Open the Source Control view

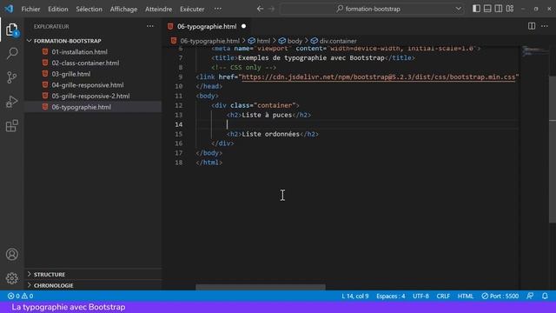pos(11,77)
